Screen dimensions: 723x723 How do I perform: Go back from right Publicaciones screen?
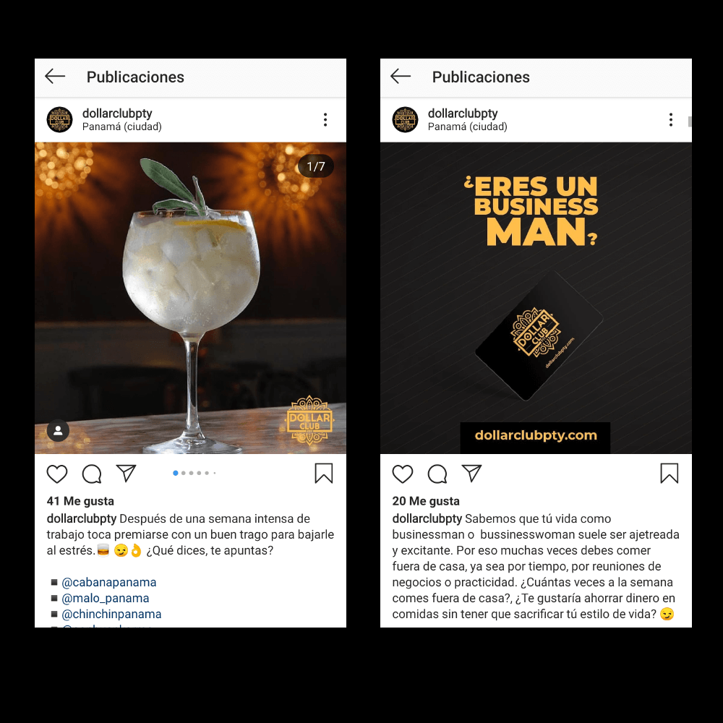[401, 76]
